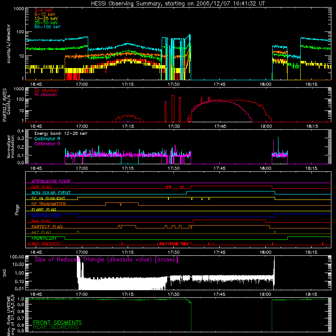336x336 pixels.
Task: Click the PARTICLE RATES Counts/s axis label
Action: point(6,105)
